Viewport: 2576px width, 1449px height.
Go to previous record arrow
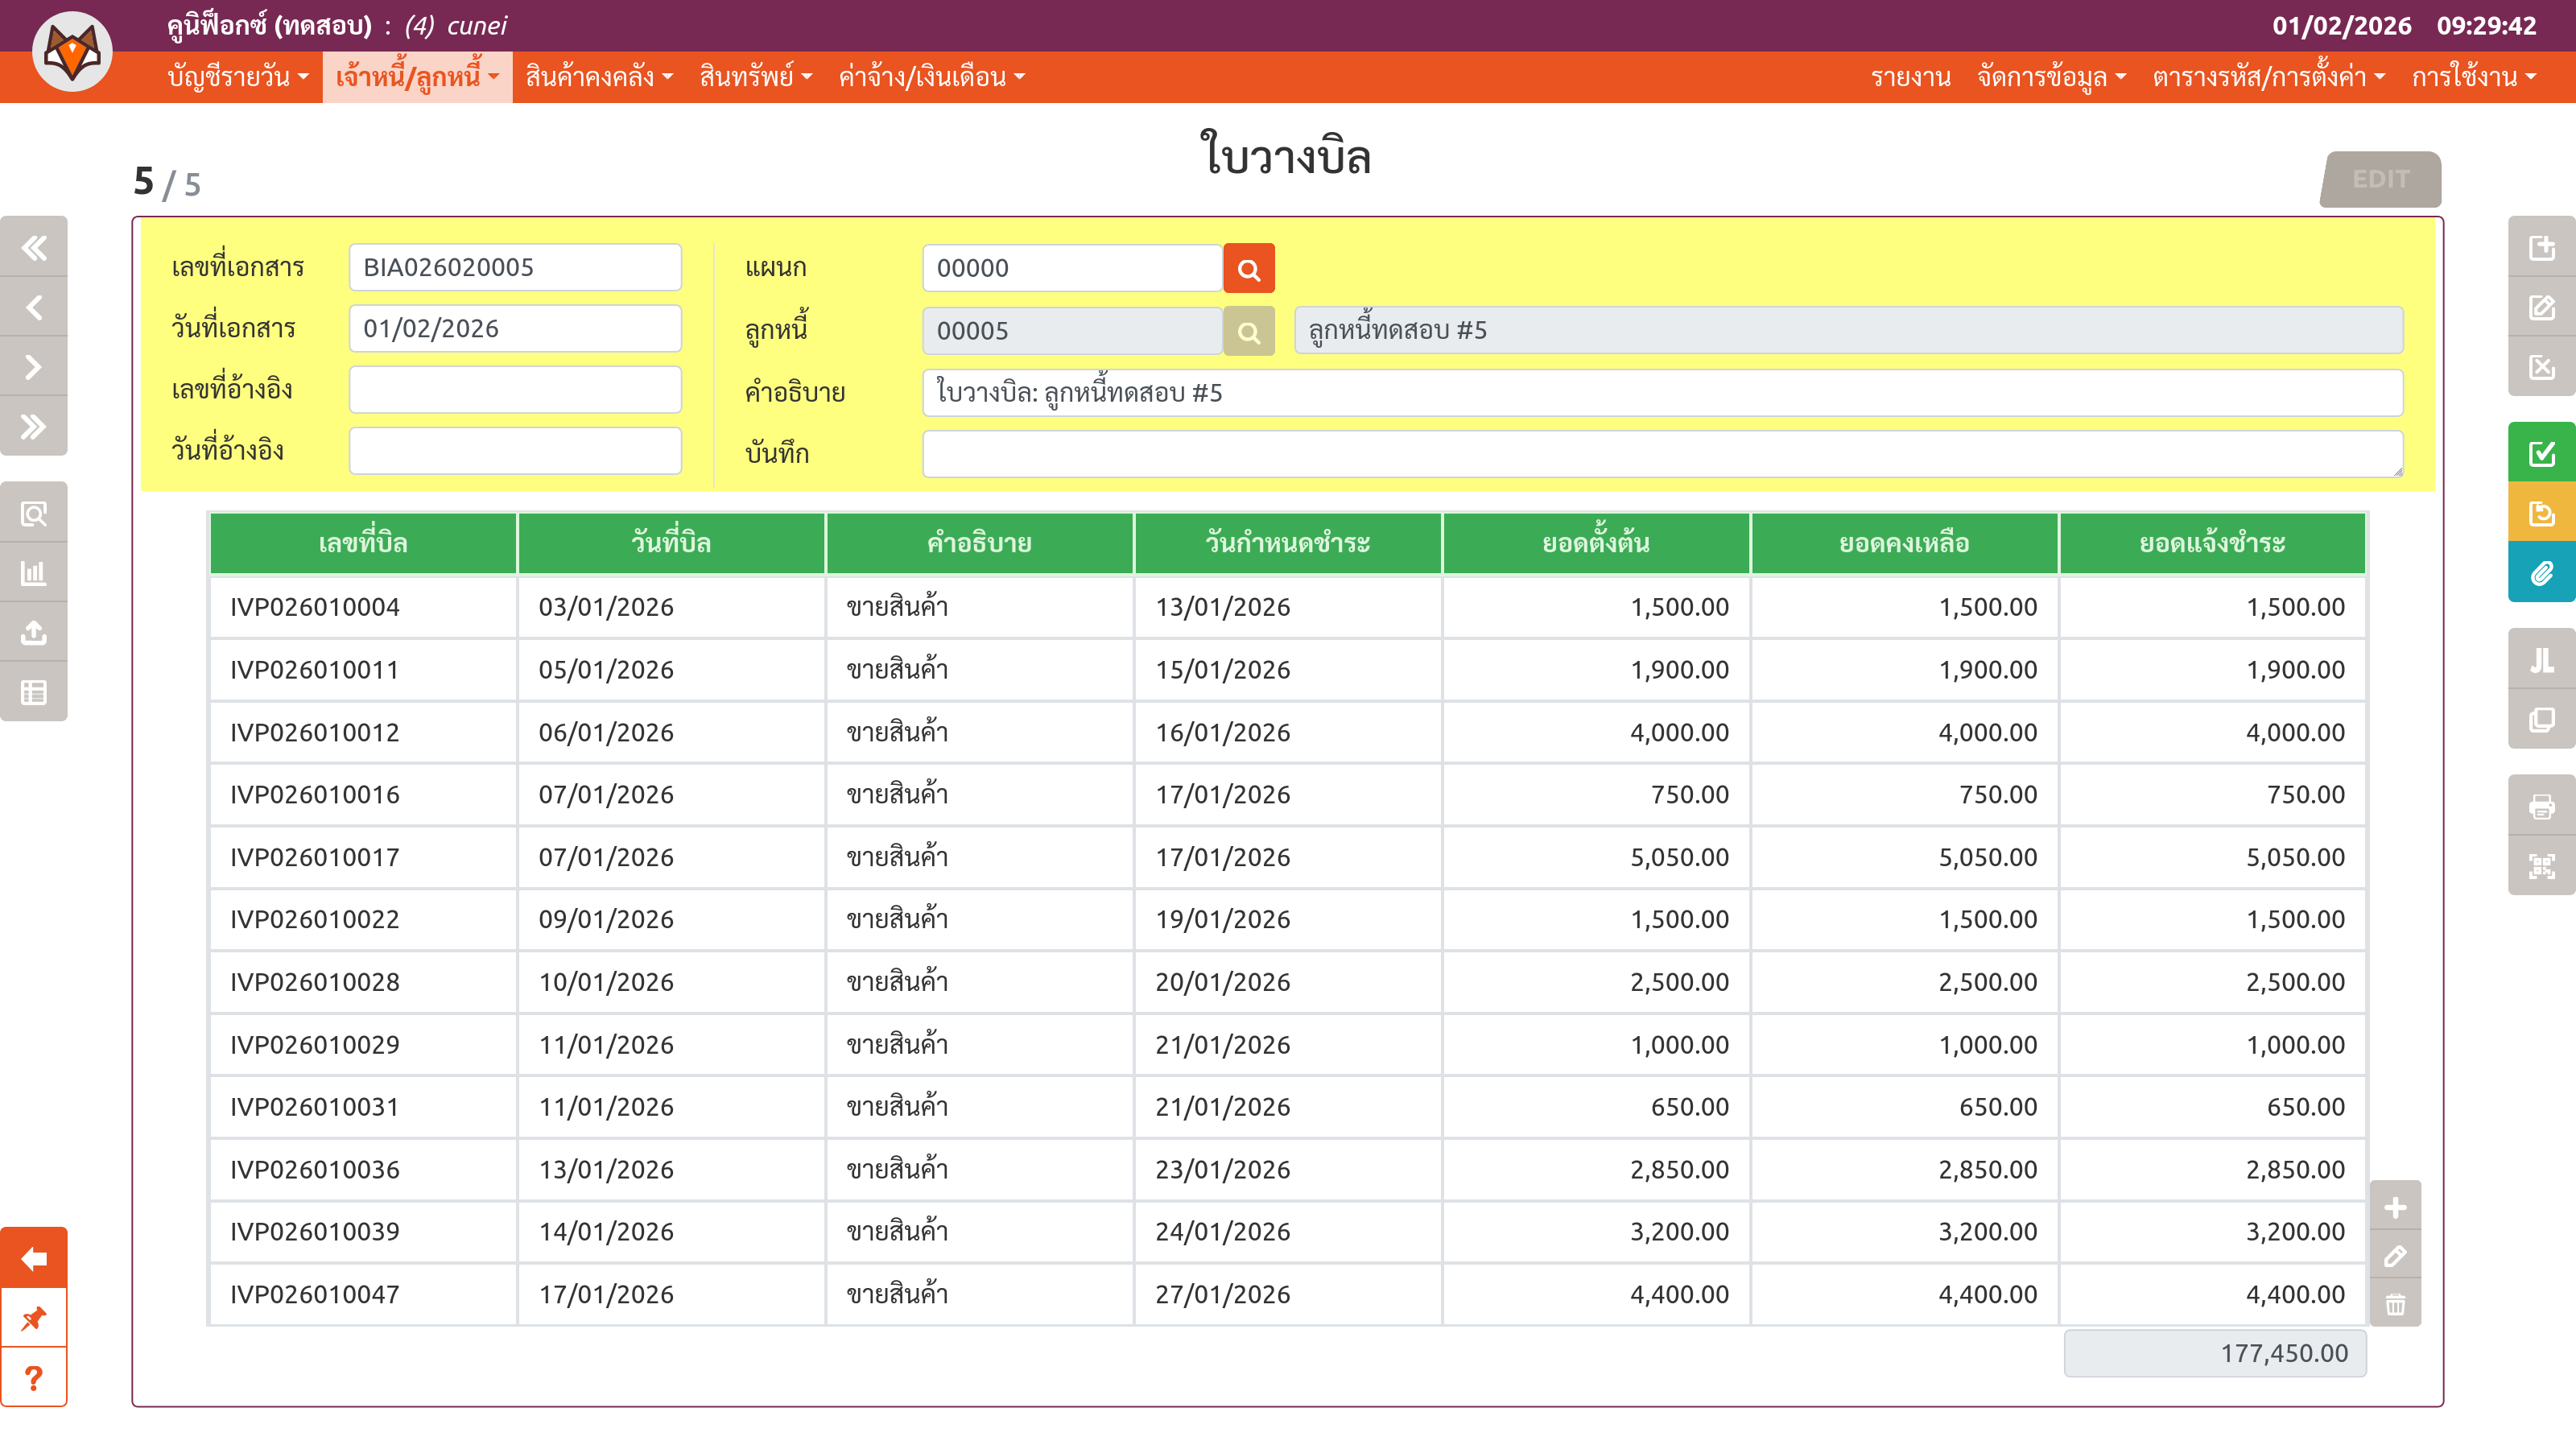tap(34, 307)
